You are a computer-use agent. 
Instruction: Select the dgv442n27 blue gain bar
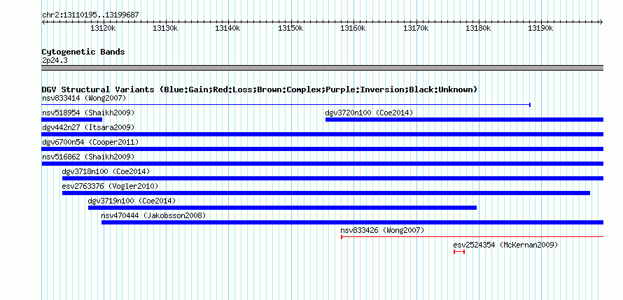point(323,134)
